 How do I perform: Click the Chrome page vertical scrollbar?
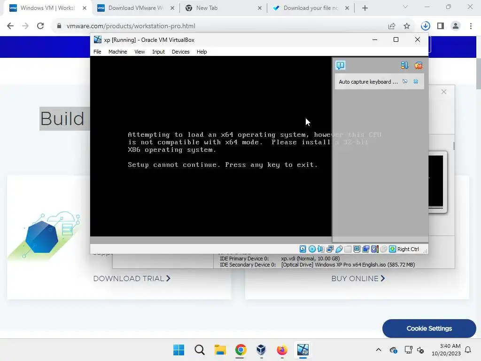[x=478, y=73]
